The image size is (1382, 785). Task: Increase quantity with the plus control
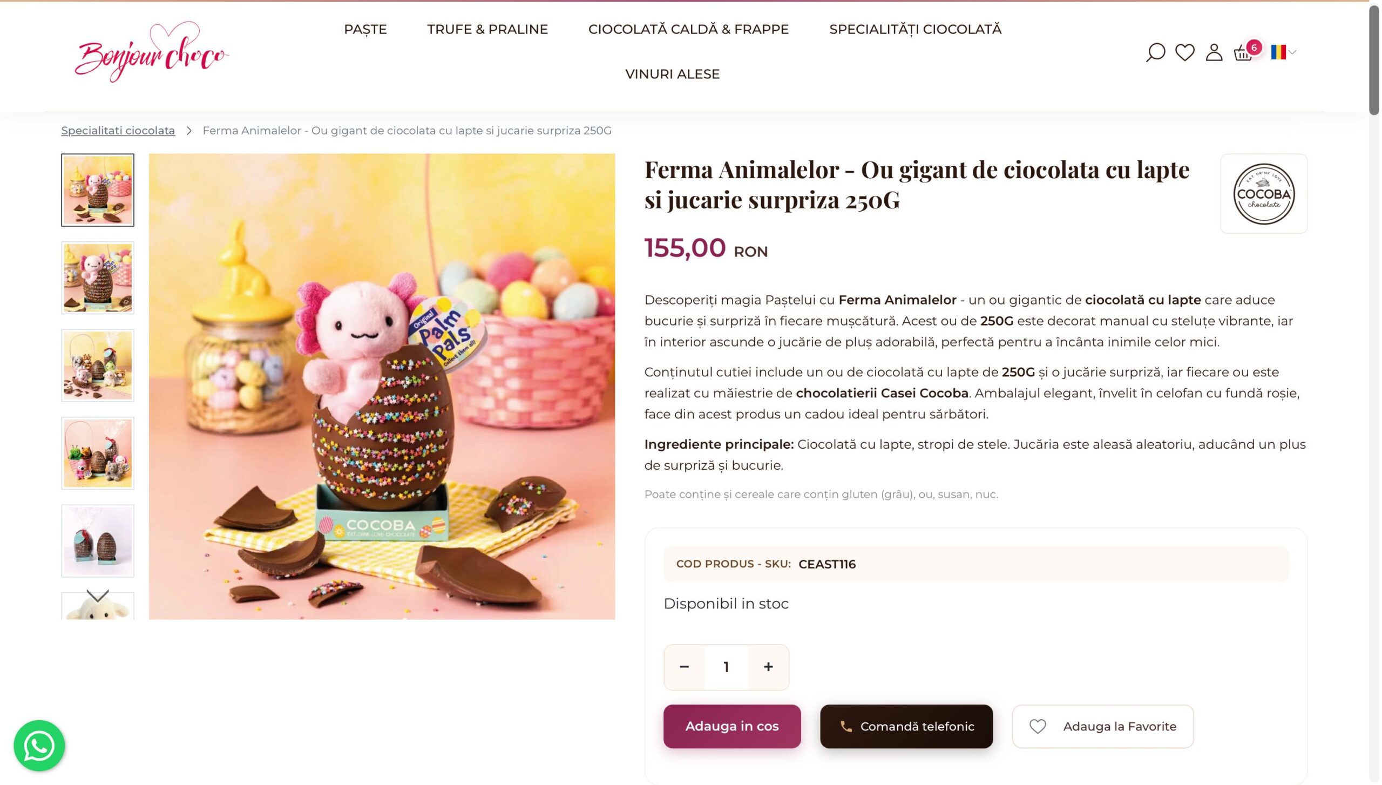click(x=768, y=667)
